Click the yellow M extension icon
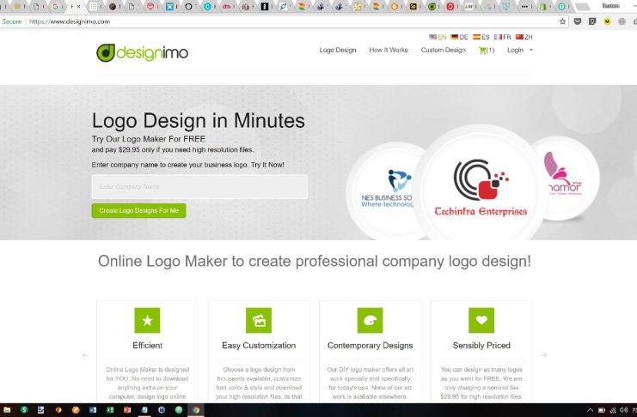 (x=607, y=21)
